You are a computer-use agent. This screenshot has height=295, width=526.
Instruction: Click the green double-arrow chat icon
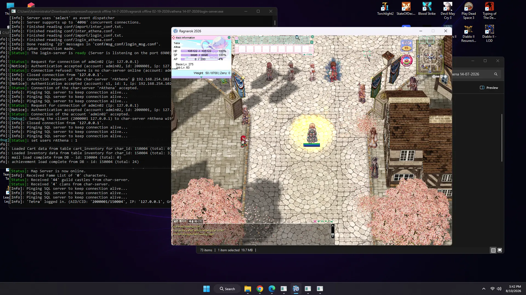[x=322, y=221]
